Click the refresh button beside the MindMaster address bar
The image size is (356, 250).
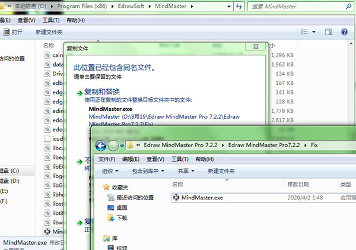pos(239,7)
